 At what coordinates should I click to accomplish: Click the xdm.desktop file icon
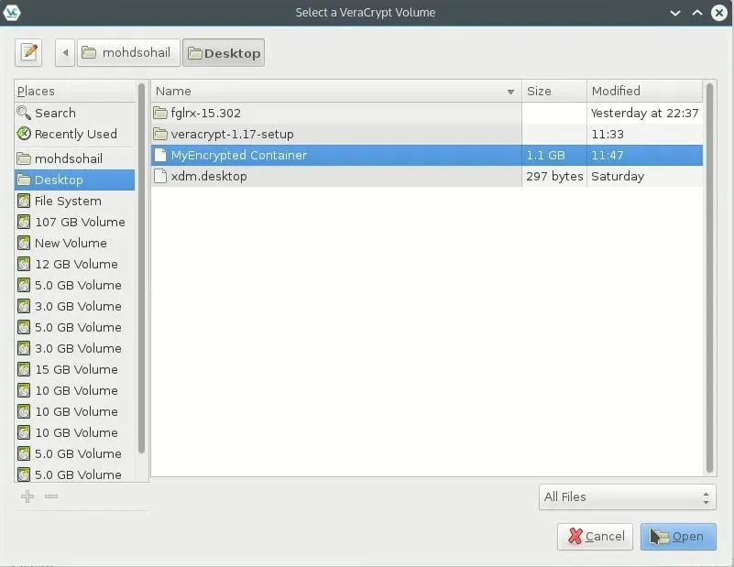click(x=160, y=176)
